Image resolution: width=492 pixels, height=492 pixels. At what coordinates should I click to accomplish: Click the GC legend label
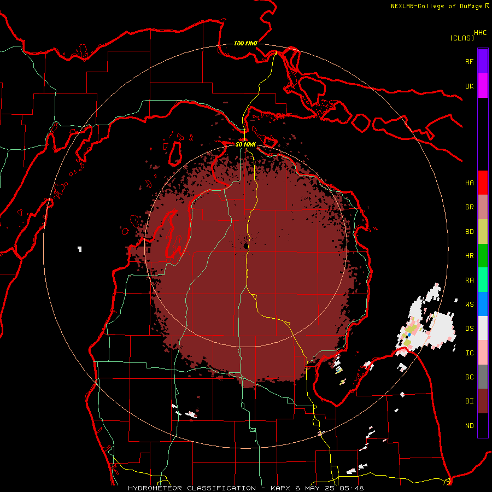[469, 377]
